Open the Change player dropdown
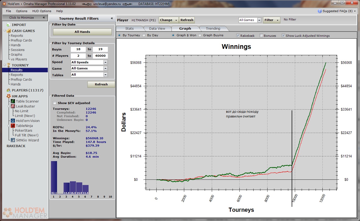This screenshot has height=221, width=360. 169,20
